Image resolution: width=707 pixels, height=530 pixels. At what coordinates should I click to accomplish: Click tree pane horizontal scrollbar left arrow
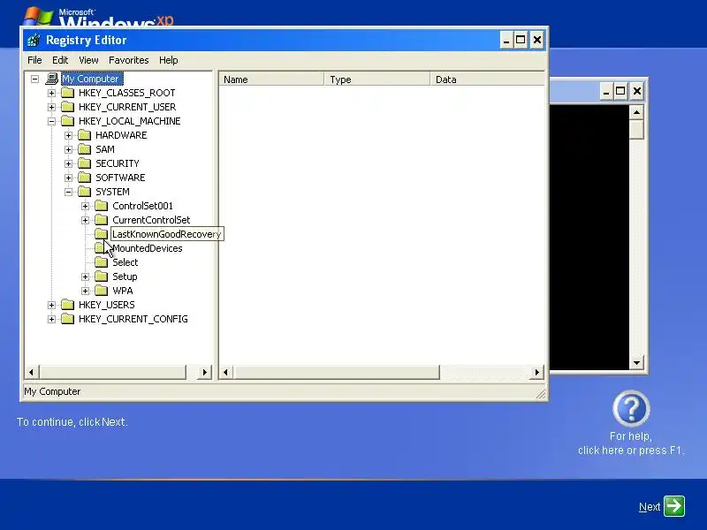(31, 372)
